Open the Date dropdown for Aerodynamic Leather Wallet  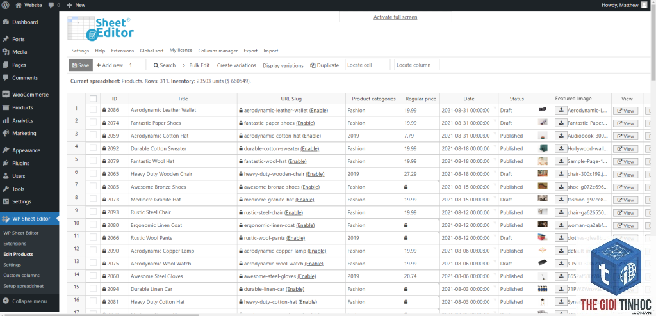click(495, 108)
